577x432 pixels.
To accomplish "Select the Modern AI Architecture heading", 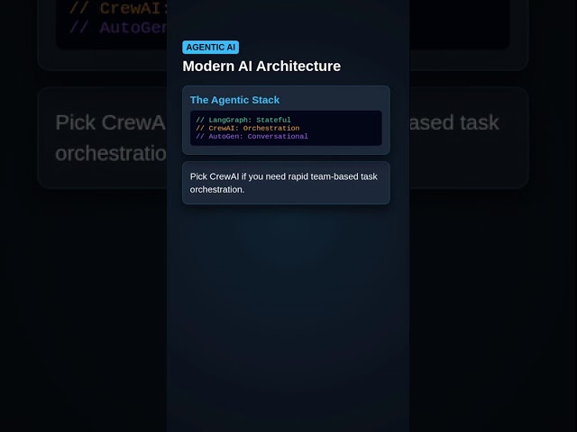I will tap(261, 67).
